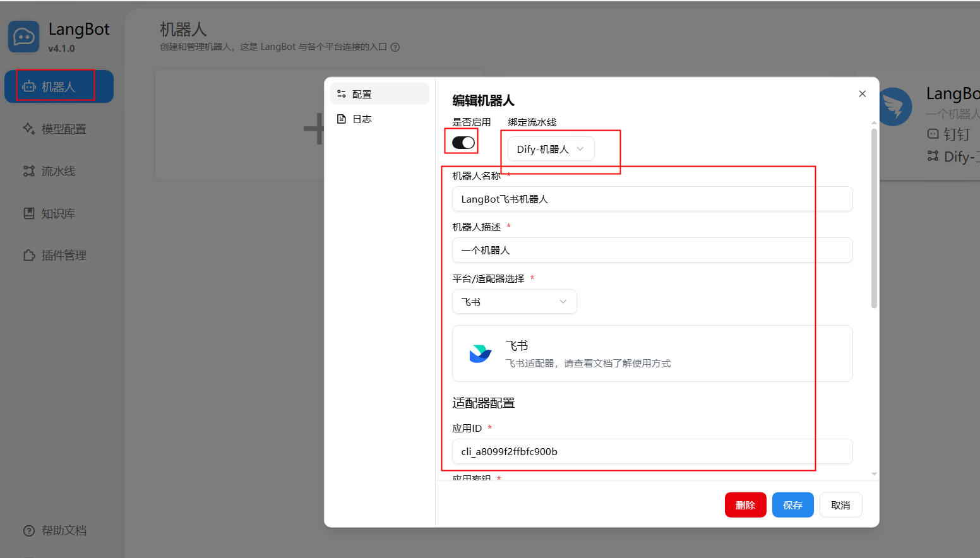Click the 飞书 logo in the adapter card
The height and width of the screenshot is (558, 980).
(480, 353)
